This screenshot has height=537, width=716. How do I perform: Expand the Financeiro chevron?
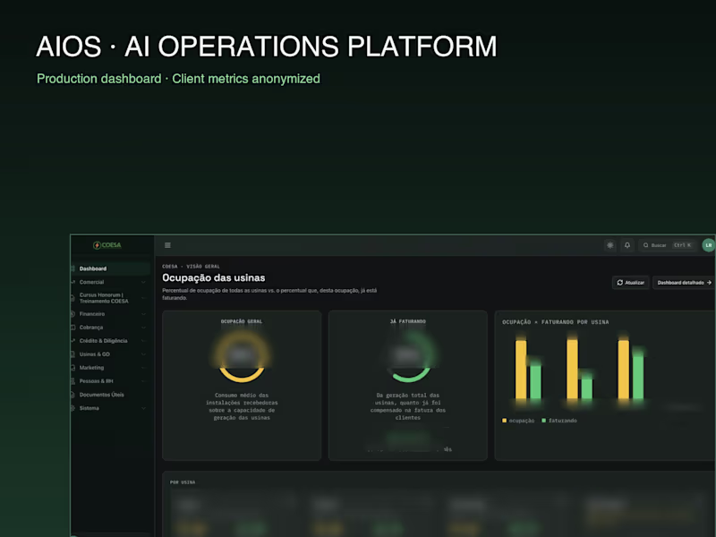[x=143, y=314]
